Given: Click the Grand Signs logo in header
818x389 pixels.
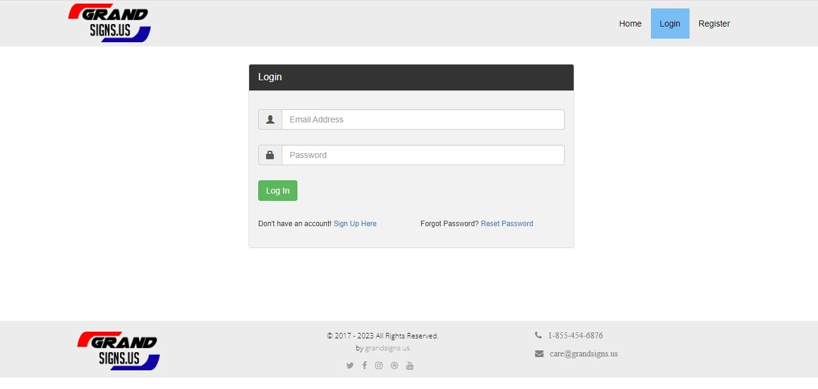Looking at the screenshot, I should tap(109, 23).
